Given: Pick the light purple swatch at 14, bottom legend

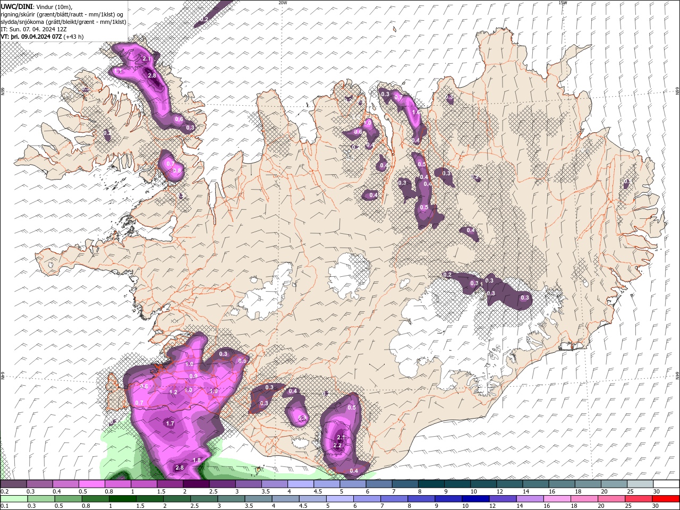Looking at the screenshot, I should point(529,499).
